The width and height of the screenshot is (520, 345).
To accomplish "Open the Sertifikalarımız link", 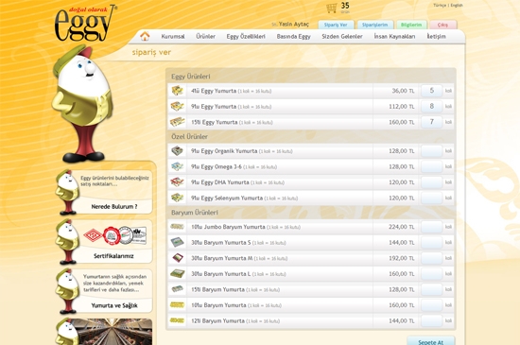I will (113, 256).
